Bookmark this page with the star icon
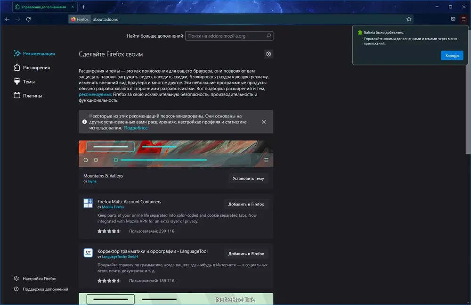 [409, 19]
